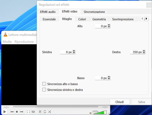This screenshot has height=115, width=152.
Task: Open the Effetti audio tab
Action: [48, 12]
